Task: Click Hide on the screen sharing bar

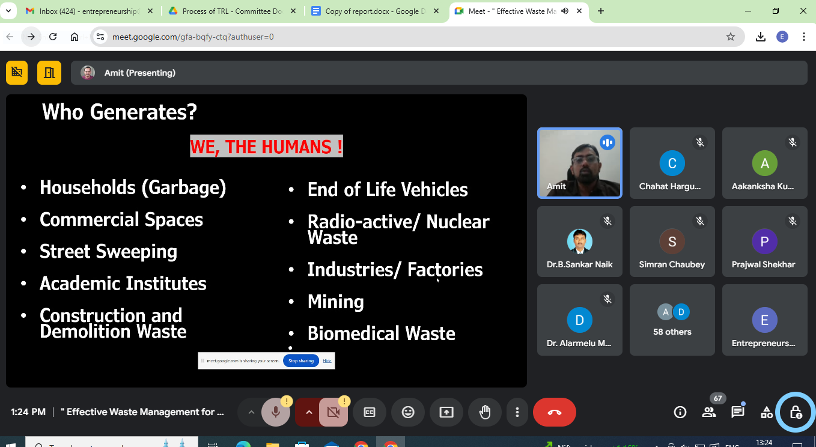Action: pyautogui.click(x=327, y=360)
